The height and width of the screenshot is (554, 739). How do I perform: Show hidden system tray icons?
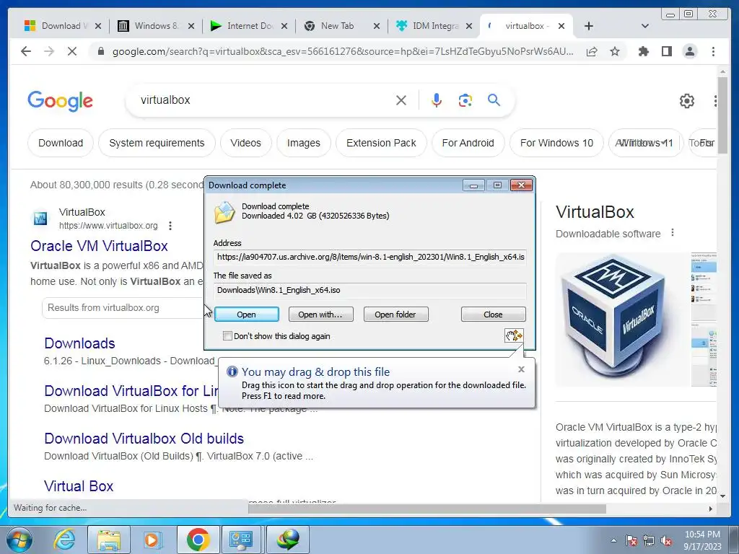click(613, 541)
